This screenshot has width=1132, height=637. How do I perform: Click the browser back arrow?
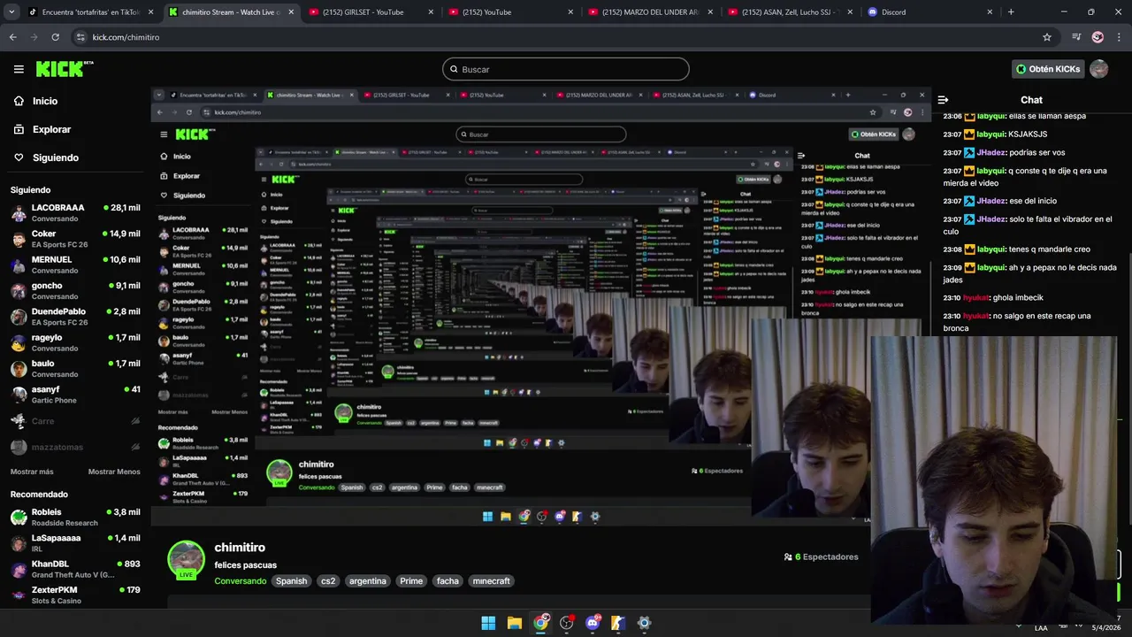coord(13,37)
